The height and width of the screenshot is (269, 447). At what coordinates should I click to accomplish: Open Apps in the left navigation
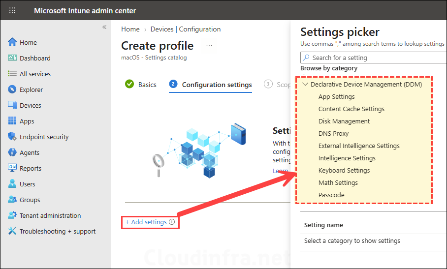coord(27,121)
